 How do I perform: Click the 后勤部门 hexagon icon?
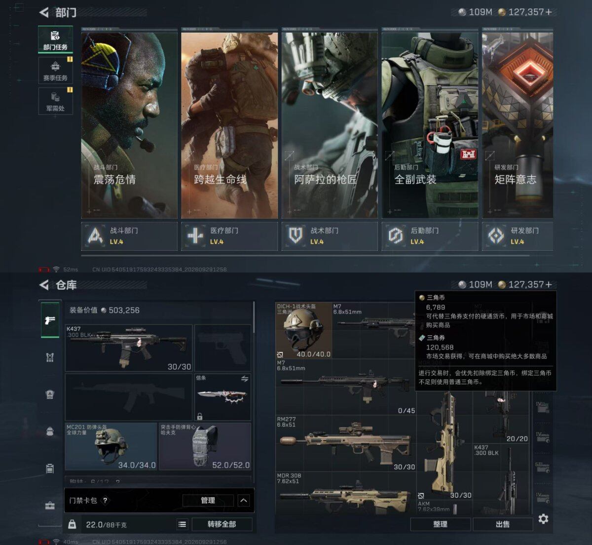pos(396,236)
